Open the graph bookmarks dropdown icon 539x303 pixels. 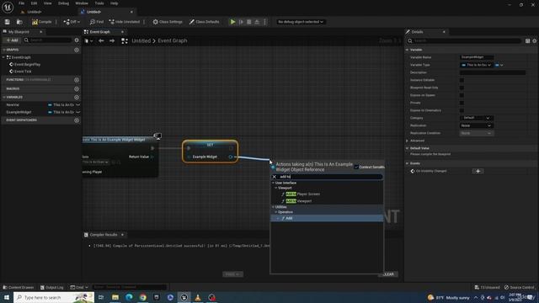pos(88,40)
